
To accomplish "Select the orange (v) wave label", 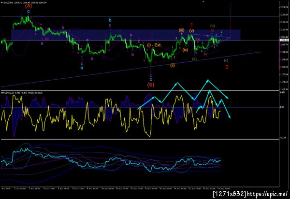I will coord(191,30).
